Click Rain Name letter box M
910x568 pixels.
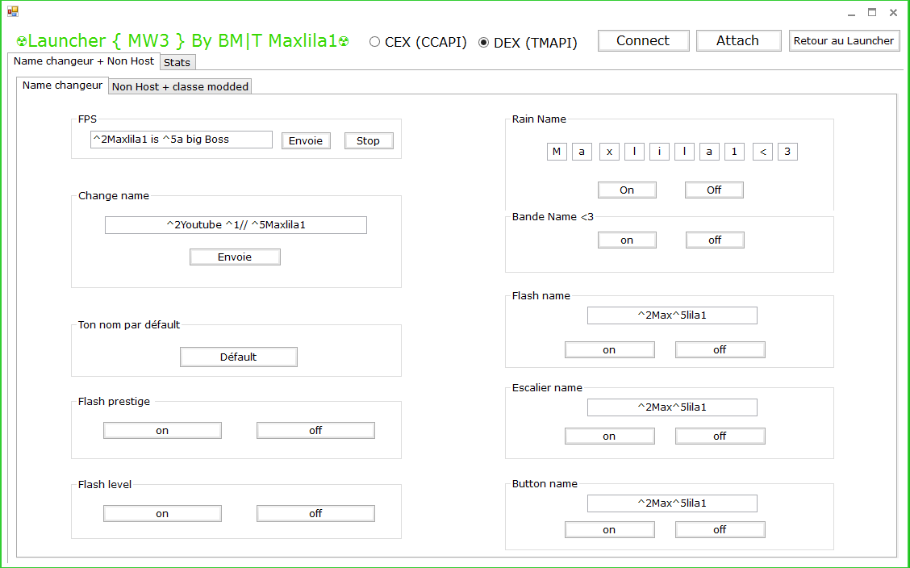pyautogui.click(x=557, y=152)
